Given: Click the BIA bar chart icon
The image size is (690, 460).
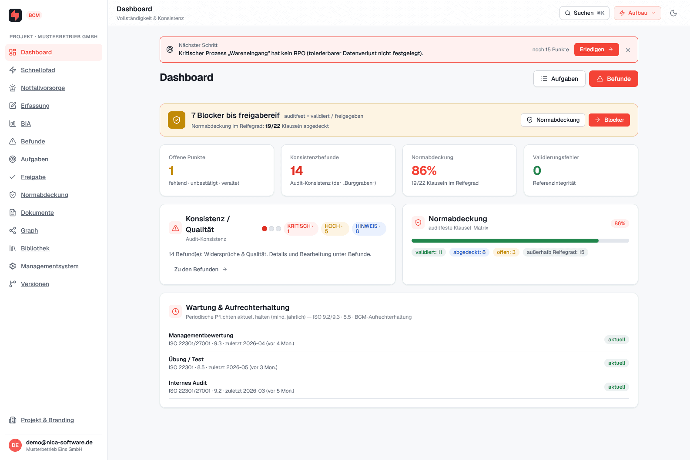Looking at the screenshot, I should (13, 123).
